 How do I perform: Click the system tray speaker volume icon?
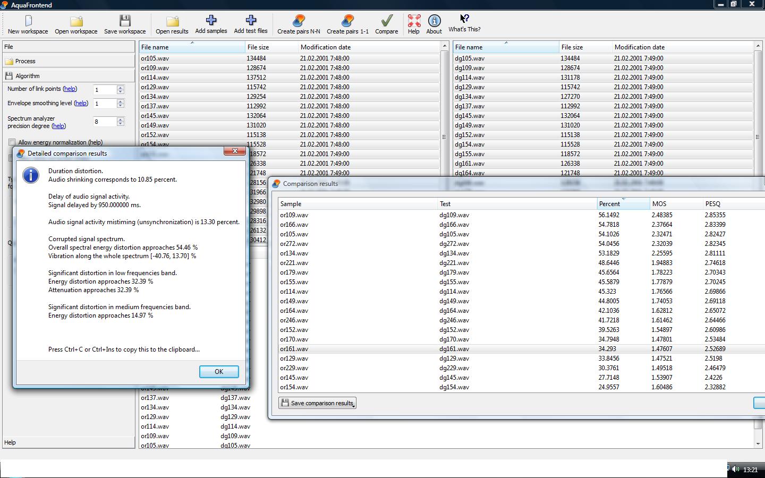click(x=736, y=469)
